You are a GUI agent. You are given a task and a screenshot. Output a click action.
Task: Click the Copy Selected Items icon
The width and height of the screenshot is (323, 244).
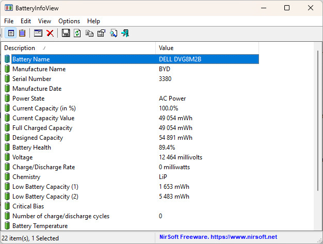click(x=89, y=33)
